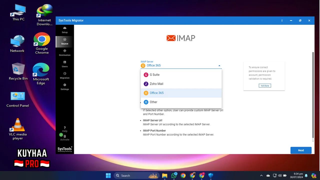
Task: Open the volume control in tray
Action: (280, 175)
